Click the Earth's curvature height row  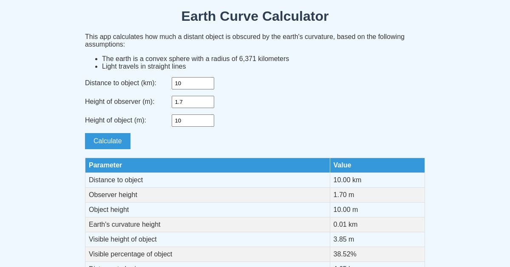[x=125, y=224]
